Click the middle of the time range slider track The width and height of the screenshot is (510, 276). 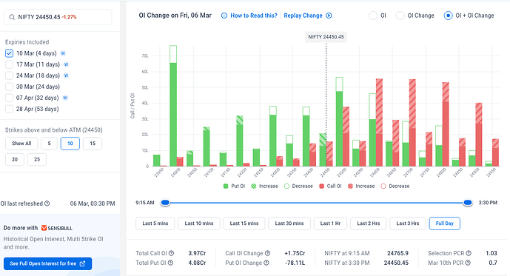(317, 203)
